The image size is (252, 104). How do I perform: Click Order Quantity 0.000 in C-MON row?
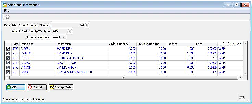[122, 68]
